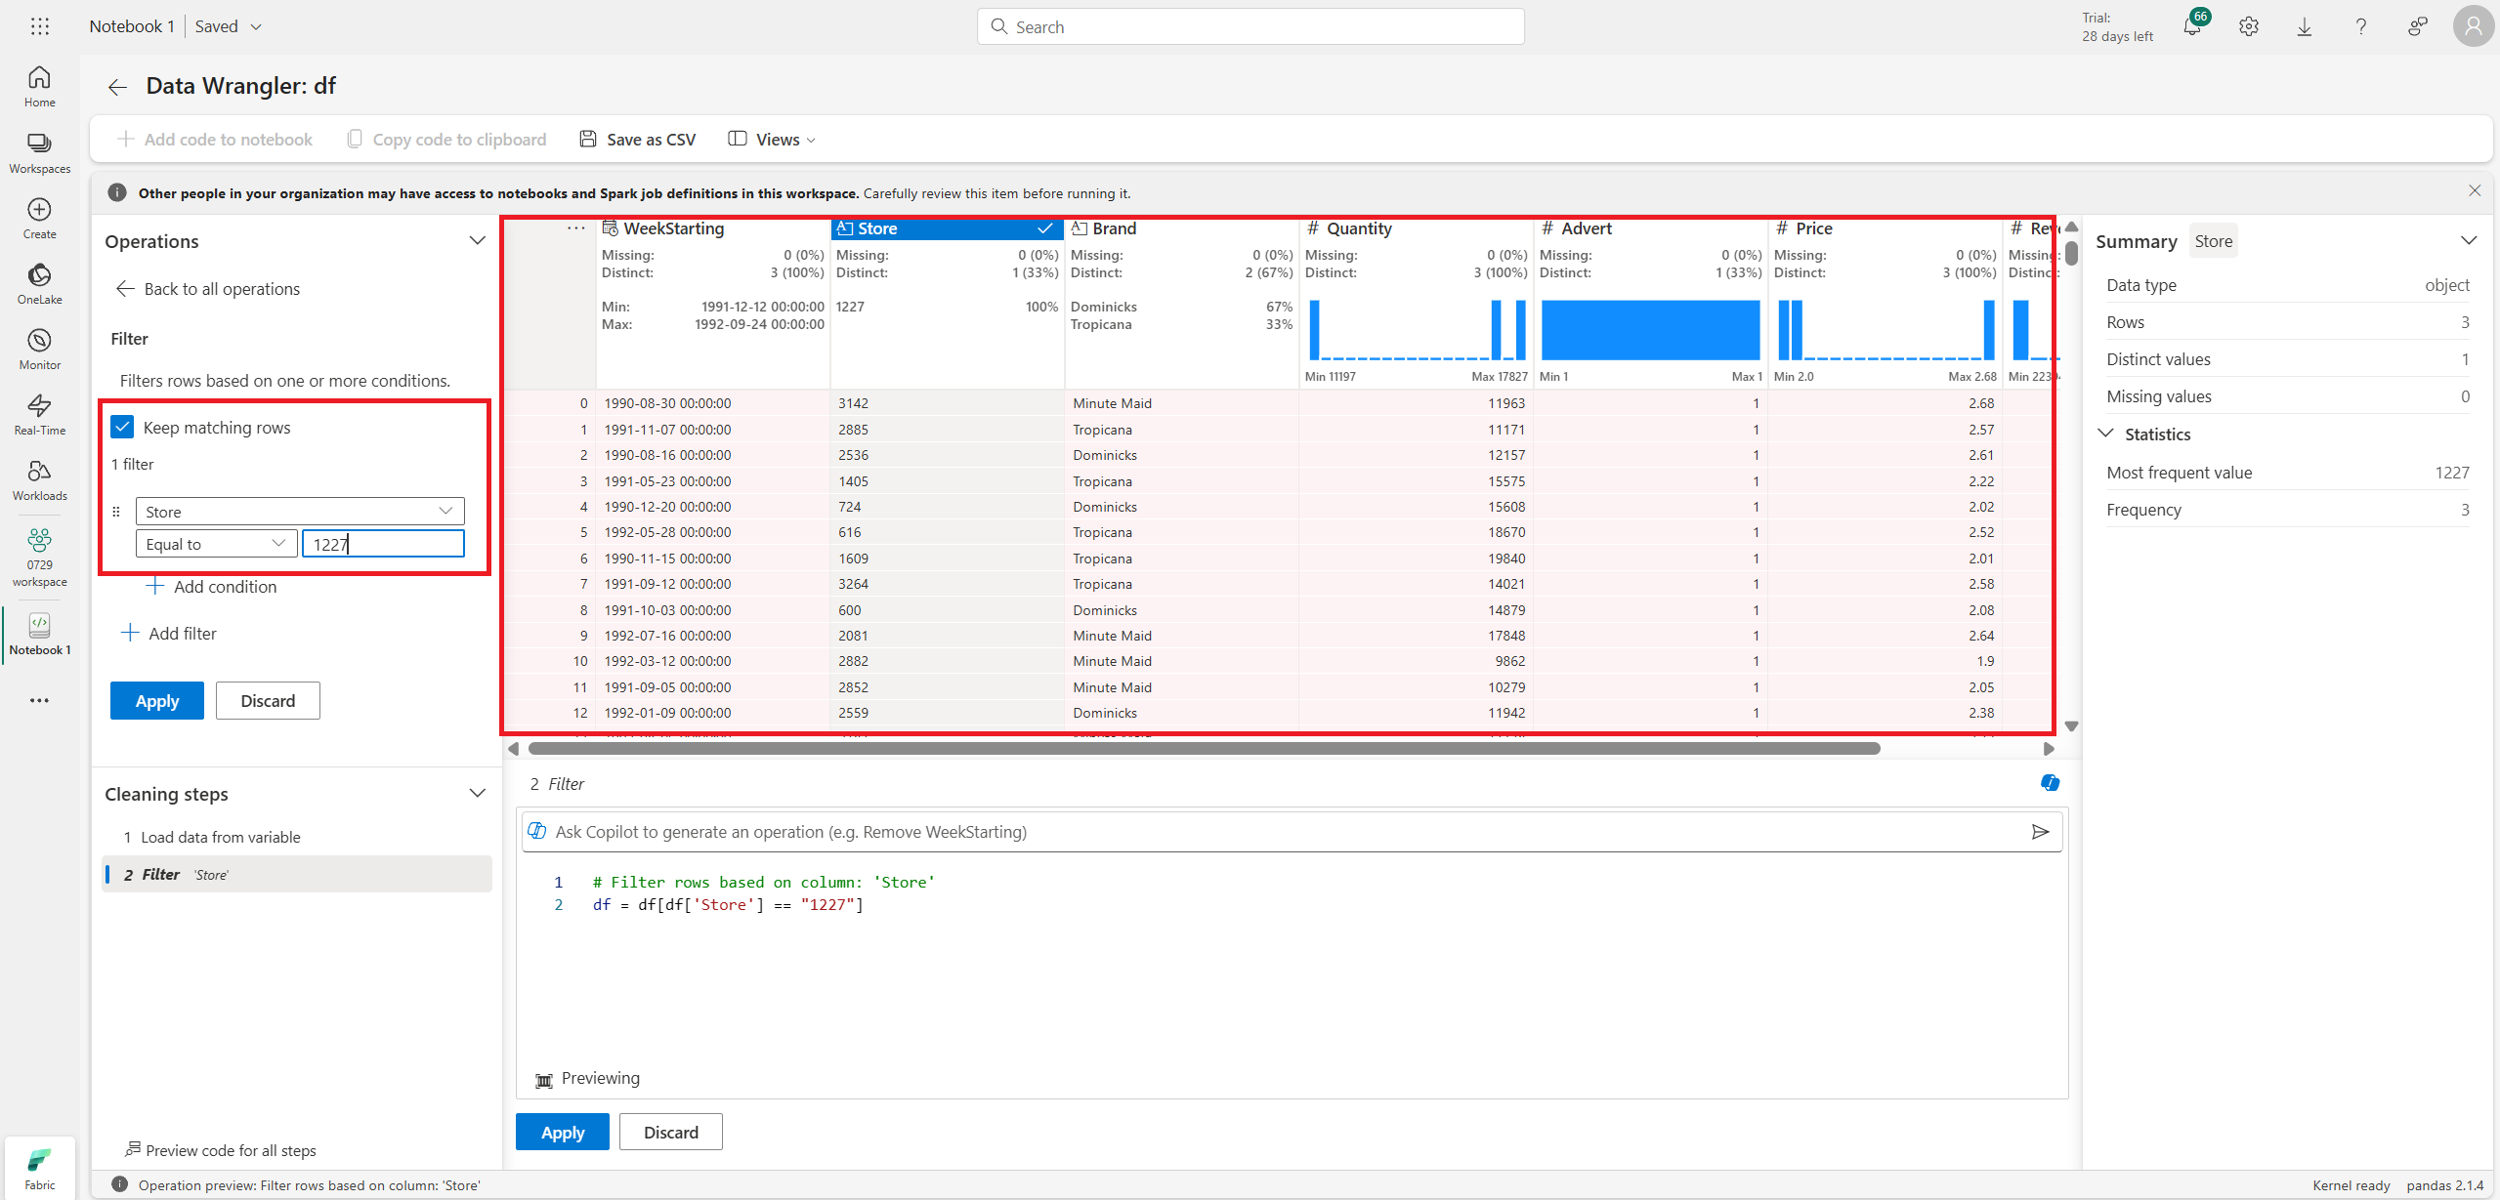Screen dimensions: 2500x1200
Task: Open the notifications bell icon
Action: coord(2191,27)
